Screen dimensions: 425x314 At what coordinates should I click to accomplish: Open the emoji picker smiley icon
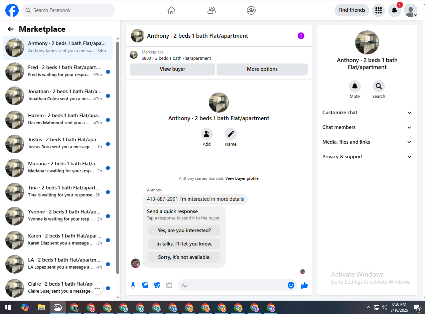(291, 285)
